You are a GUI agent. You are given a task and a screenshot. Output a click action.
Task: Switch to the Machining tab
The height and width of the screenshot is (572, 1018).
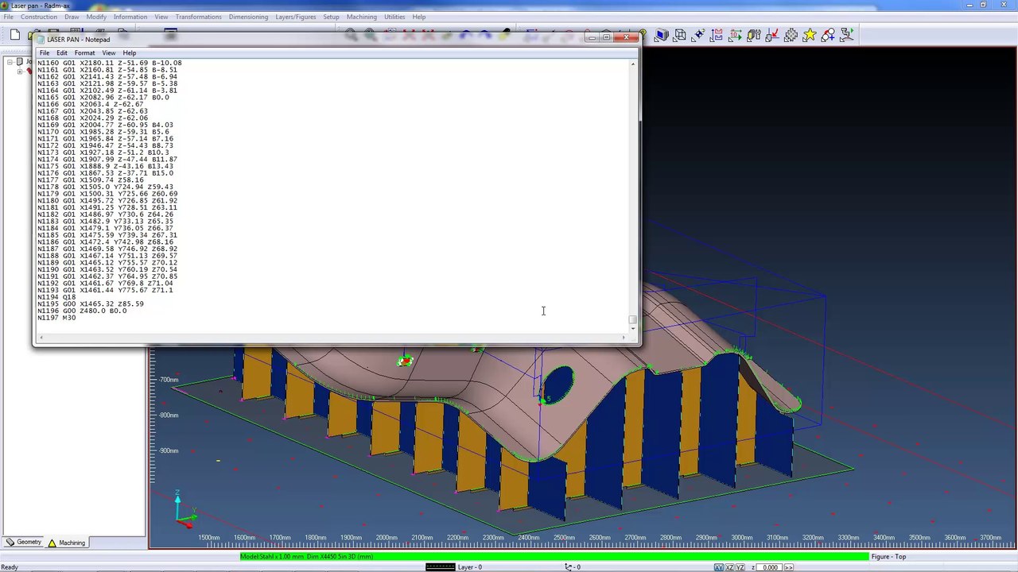click(x=66, y=543)
